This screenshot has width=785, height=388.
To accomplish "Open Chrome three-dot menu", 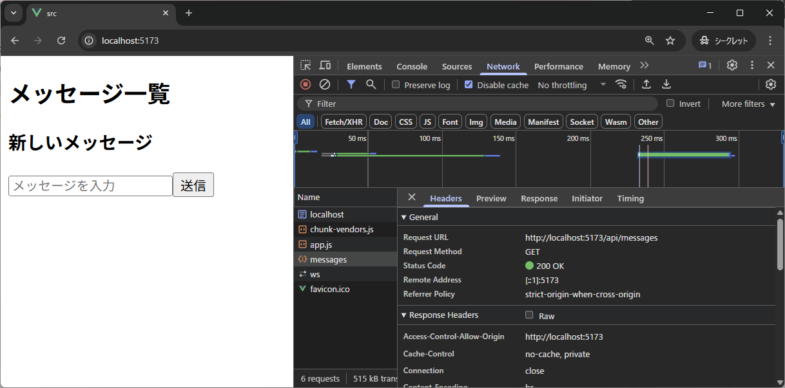I will (770, 41).
